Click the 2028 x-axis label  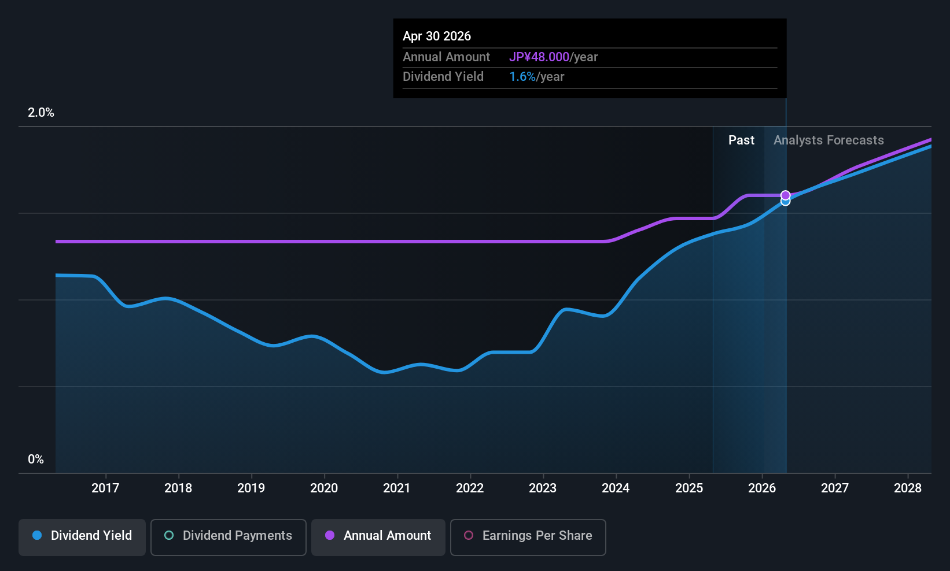point(908,488)
